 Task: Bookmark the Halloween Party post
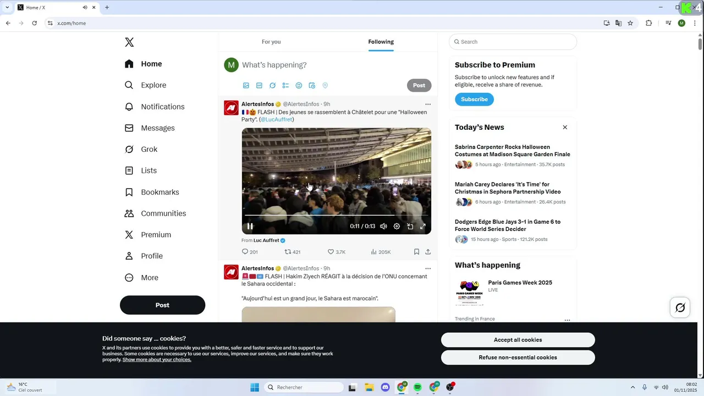(416, 252)
